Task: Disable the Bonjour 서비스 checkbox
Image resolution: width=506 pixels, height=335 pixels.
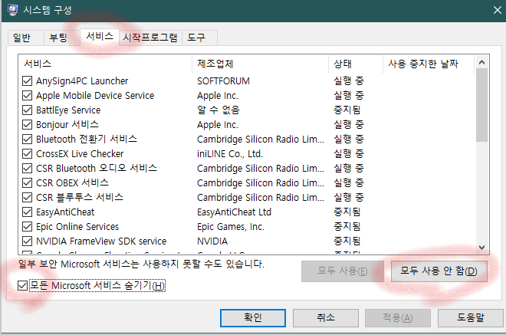Action: click(27, 125)
